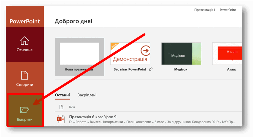Click the file path of recent presentation
The height and width of the screenshot is (138, 254).
click(x=152, y=122)
